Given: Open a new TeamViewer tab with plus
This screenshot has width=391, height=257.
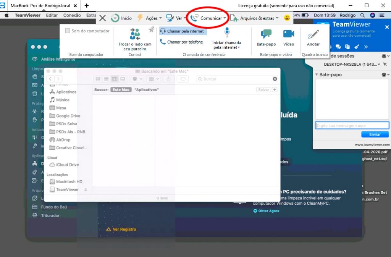Looking at the screenshot, I should click(x=87, y=5).
